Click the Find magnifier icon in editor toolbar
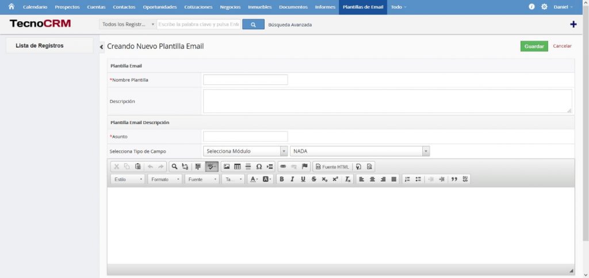Viewport: 589px width, 278px height. click(174, 167)
